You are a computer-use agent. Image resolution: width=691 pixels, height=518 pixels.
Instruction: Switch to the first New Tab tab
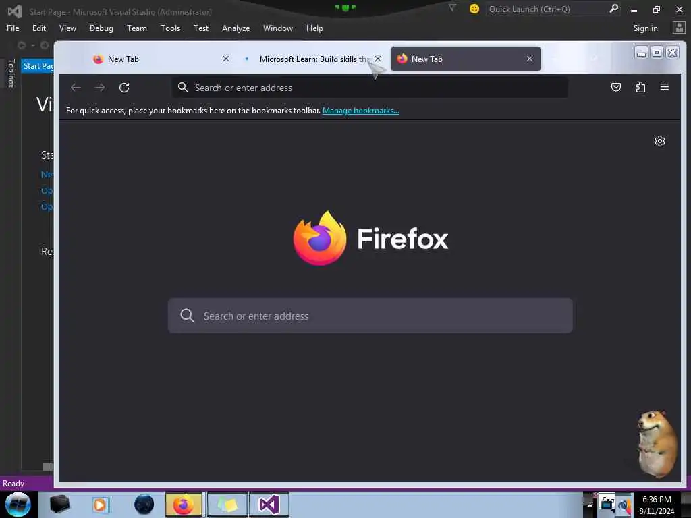pos(159,59)
